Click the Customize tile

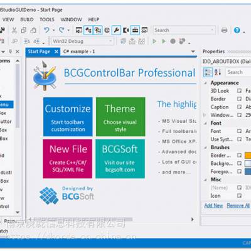(x=68, y=117)
